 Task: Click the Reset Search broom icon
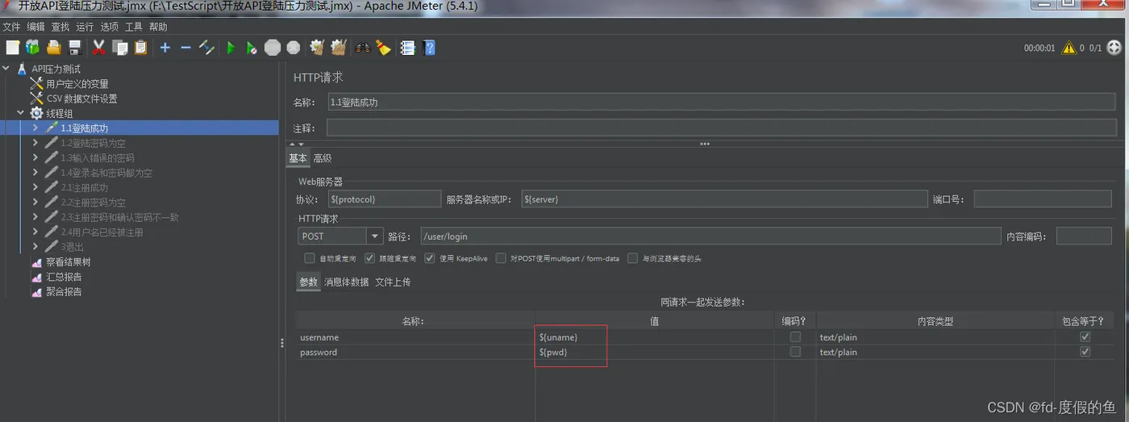384,48
